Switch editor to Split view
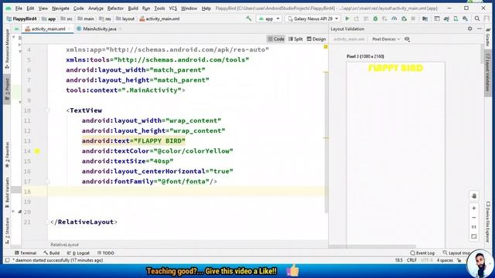Viewport: 495px width, 278px height. pos(295,39)
